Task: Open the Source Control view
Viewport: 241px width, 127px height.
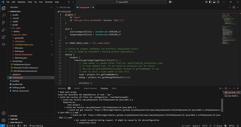Action: (x=3, y=23)
